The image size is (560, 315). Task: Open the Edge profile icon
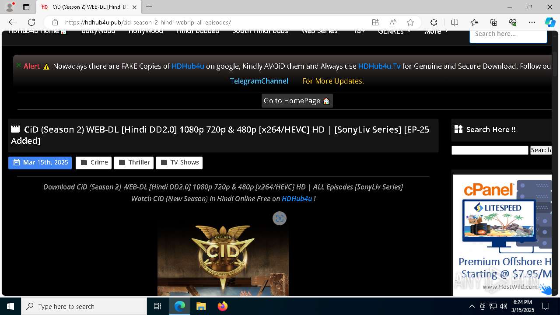tap(10, 7)
